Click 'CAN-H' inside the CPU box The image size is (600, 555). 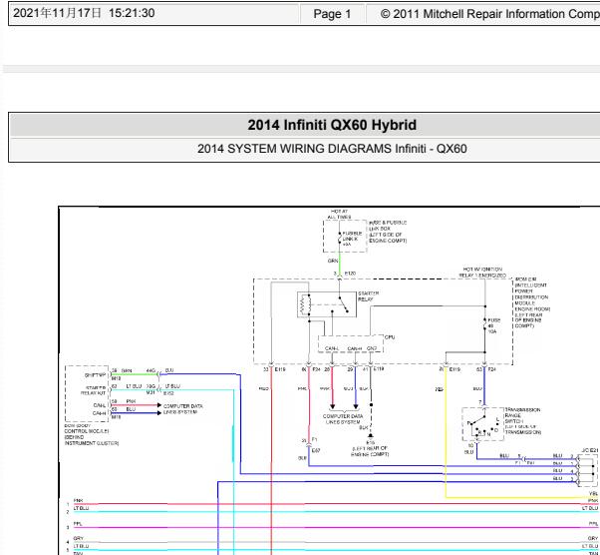tap(355, 348)
